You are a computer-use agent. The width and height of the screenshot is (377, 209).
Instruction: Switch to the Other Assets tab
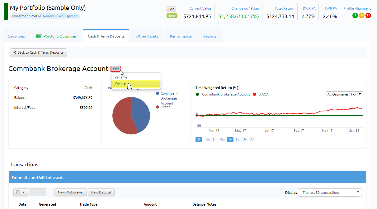pos(147,36)
